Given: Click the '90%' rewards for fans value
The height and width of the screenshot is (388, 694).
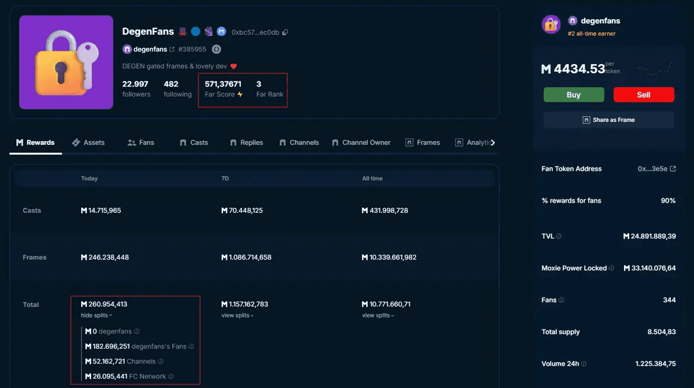Looking at the screenshot, I should tap(668, 200).
